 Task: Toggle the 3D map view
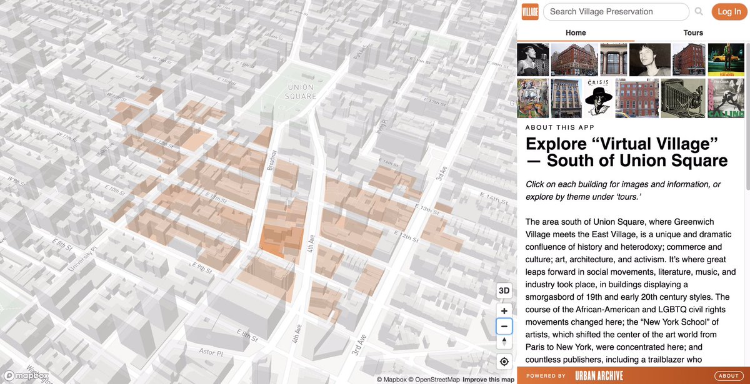504,290
